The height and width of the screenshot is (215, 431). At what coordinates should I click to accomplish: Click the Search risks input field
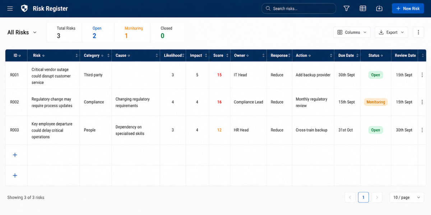coord(299,9)
